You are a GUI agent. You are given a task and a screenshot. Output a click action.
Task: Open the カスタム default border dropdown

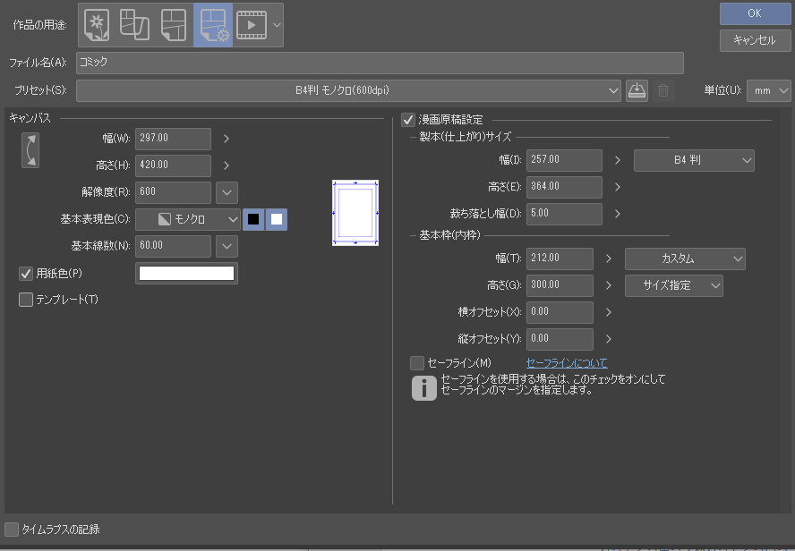tap(685, 259)
